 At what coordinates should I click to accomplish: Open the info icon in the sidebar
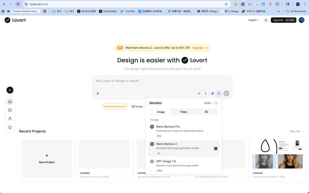[10, 127]
